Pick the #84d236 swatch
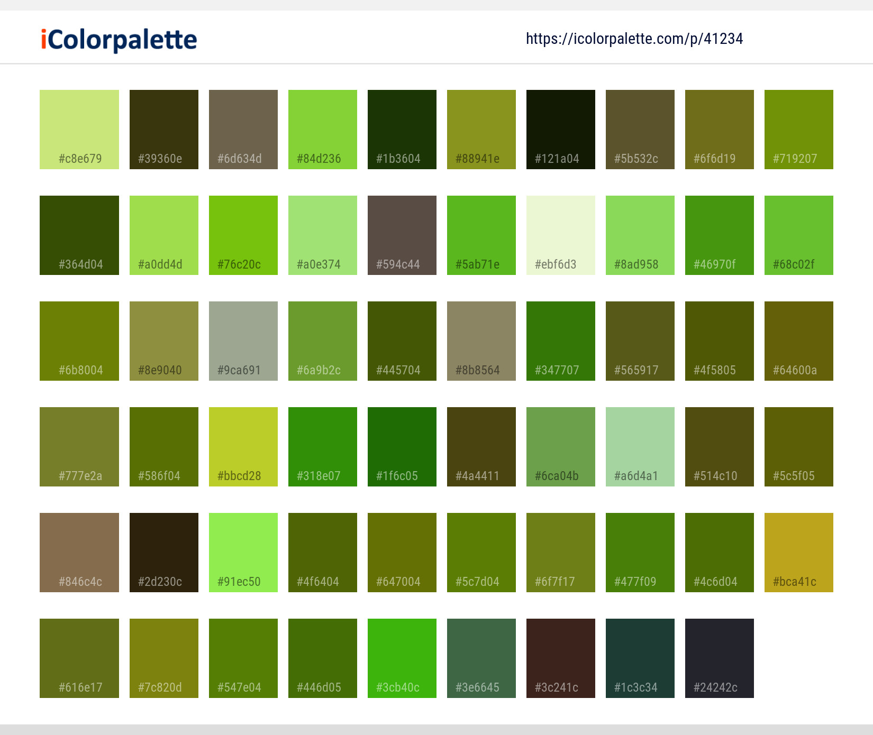The height and width of the screenshot is (735, 873). [323, 130]
